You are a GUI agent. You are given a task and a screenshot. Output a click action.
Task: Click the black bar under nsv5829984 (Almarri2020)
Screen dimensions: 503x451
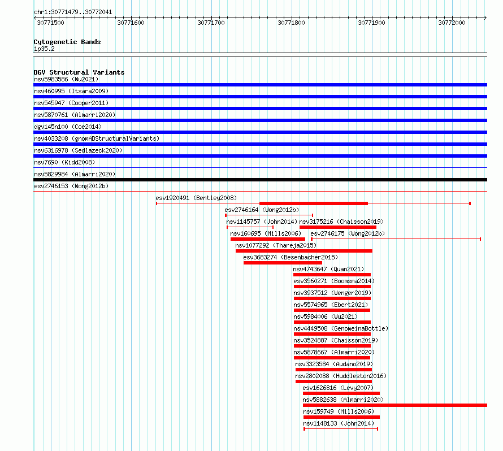point(260,180)
